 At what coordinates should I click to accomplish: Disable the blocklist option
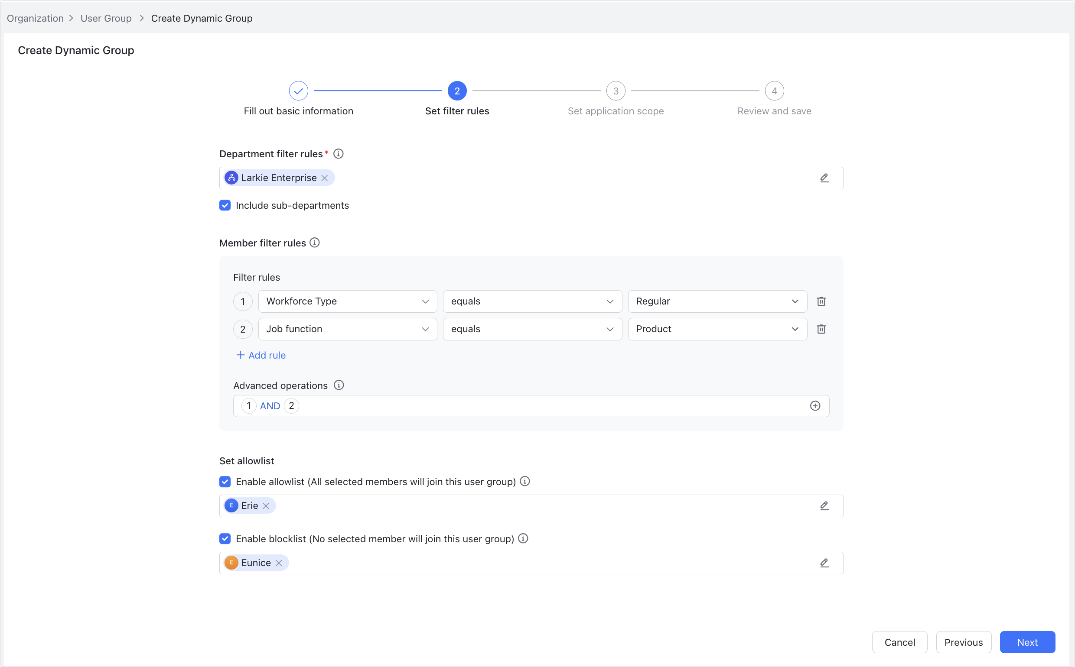(x=225, y=539)
